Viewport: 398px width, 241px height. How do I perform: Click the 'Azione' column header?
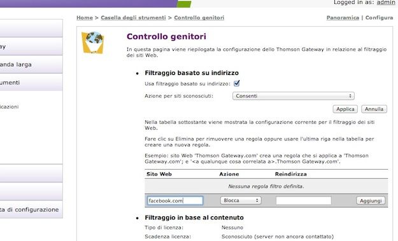[229, 174]
